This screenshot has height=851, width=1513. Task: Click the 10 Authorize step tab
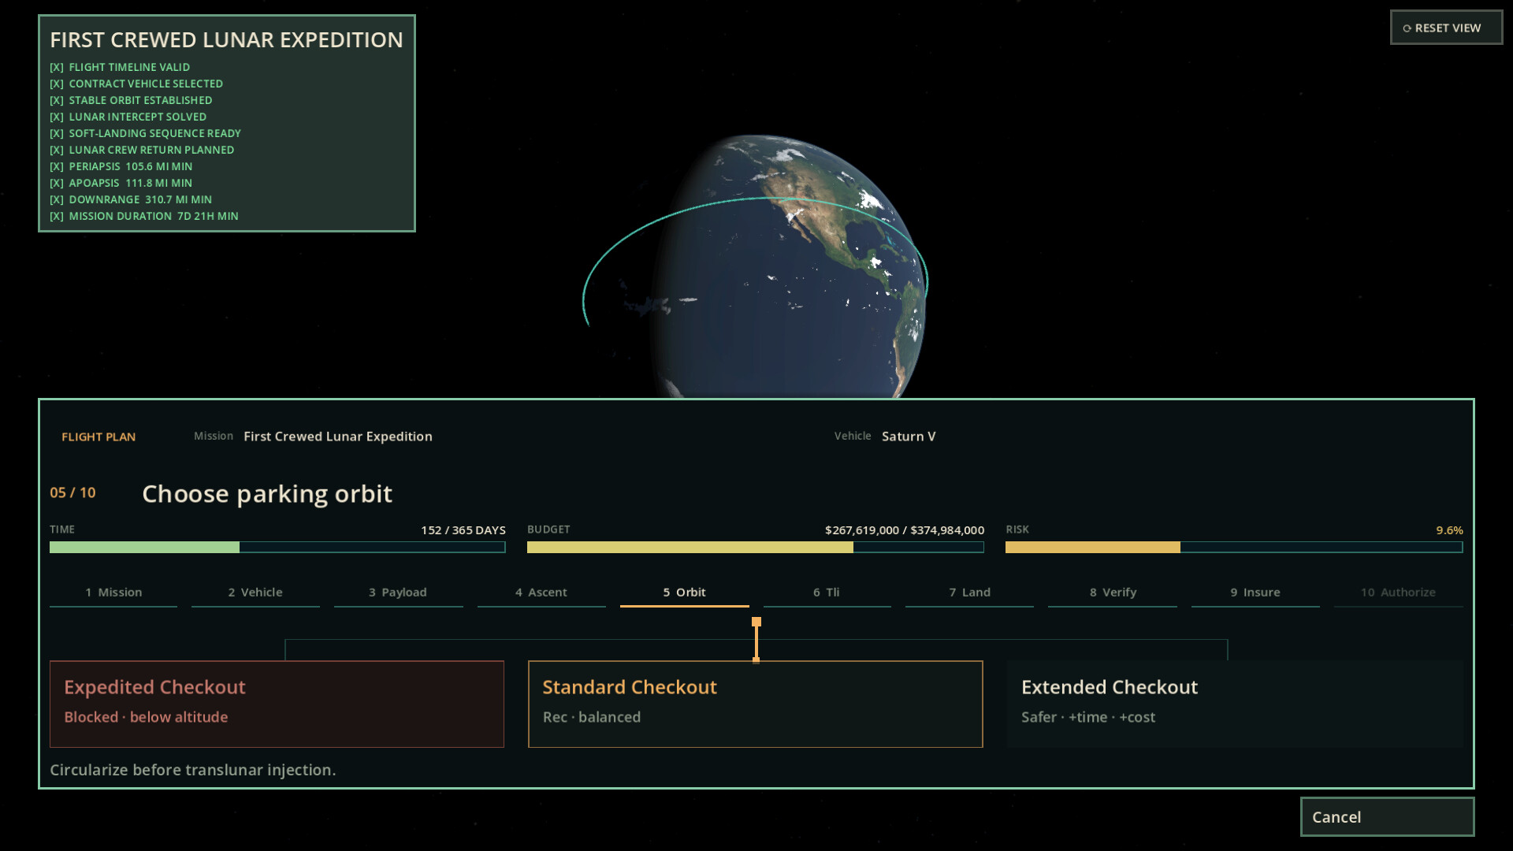pos(1398,593)
